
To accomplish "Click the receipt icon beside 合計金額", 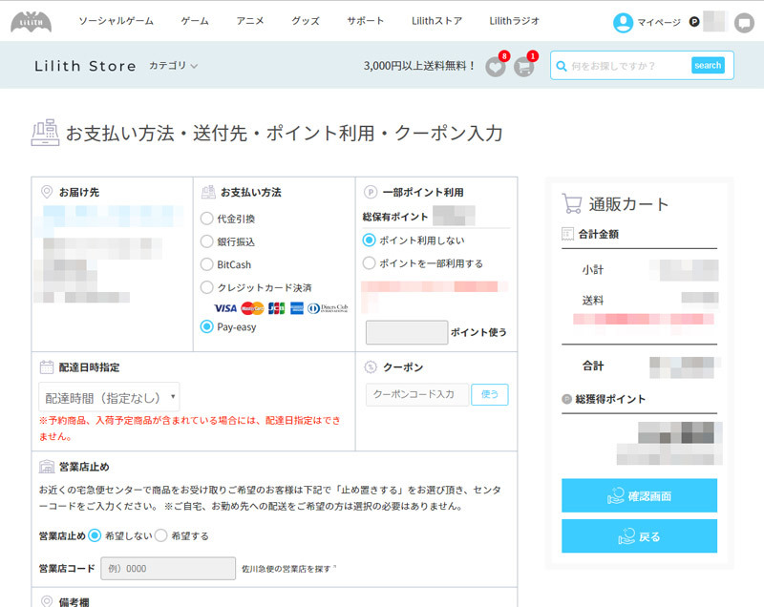I will click(x=567, y=234).
